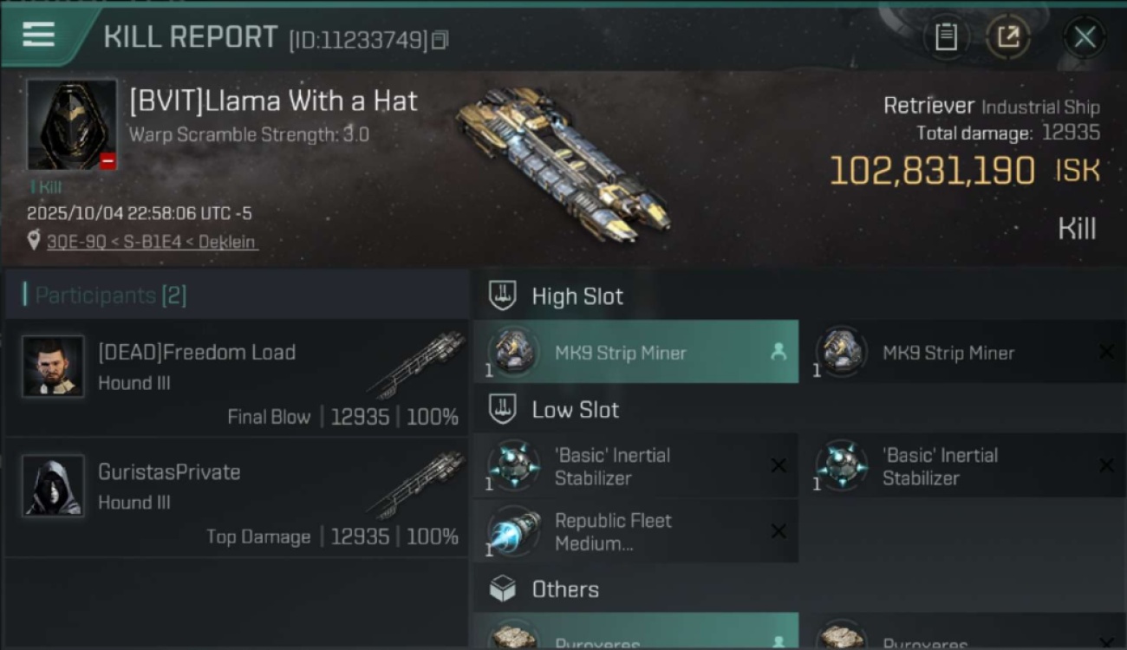Open the 3QE-9Q Deklein location link
Viewport: 1127px width, 650px height.
[152, 242]
